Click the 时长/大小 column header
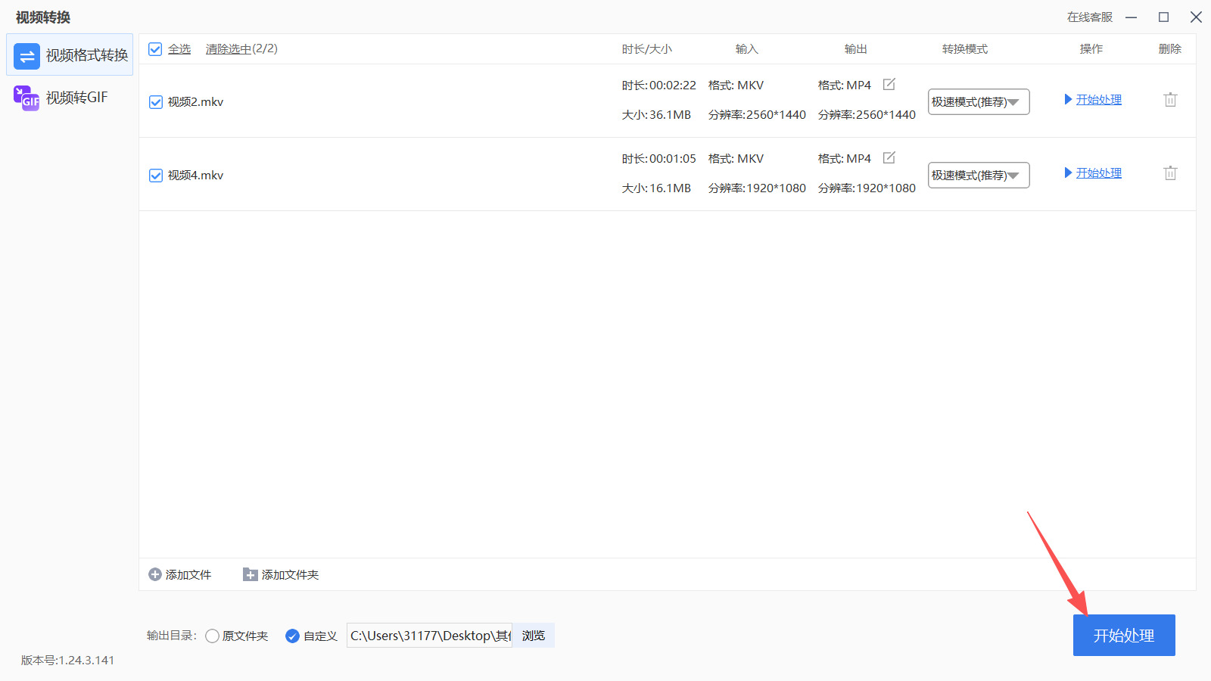Image resolution: width=1211 pixels, height=681 pixels. (x=647, y=49)
